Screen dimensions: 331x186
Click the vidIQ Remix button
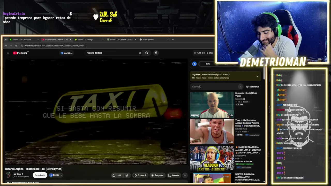click(x=54, y=175)
